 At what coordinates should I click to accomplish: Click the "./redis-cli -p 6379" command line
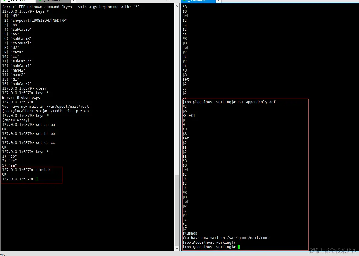(x=46, y=111)
